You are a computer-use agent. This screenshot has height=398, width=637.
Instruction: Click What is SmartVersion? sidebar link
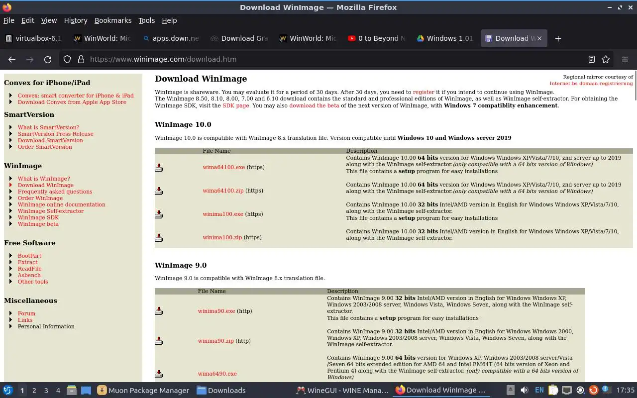tap(48, 127)
